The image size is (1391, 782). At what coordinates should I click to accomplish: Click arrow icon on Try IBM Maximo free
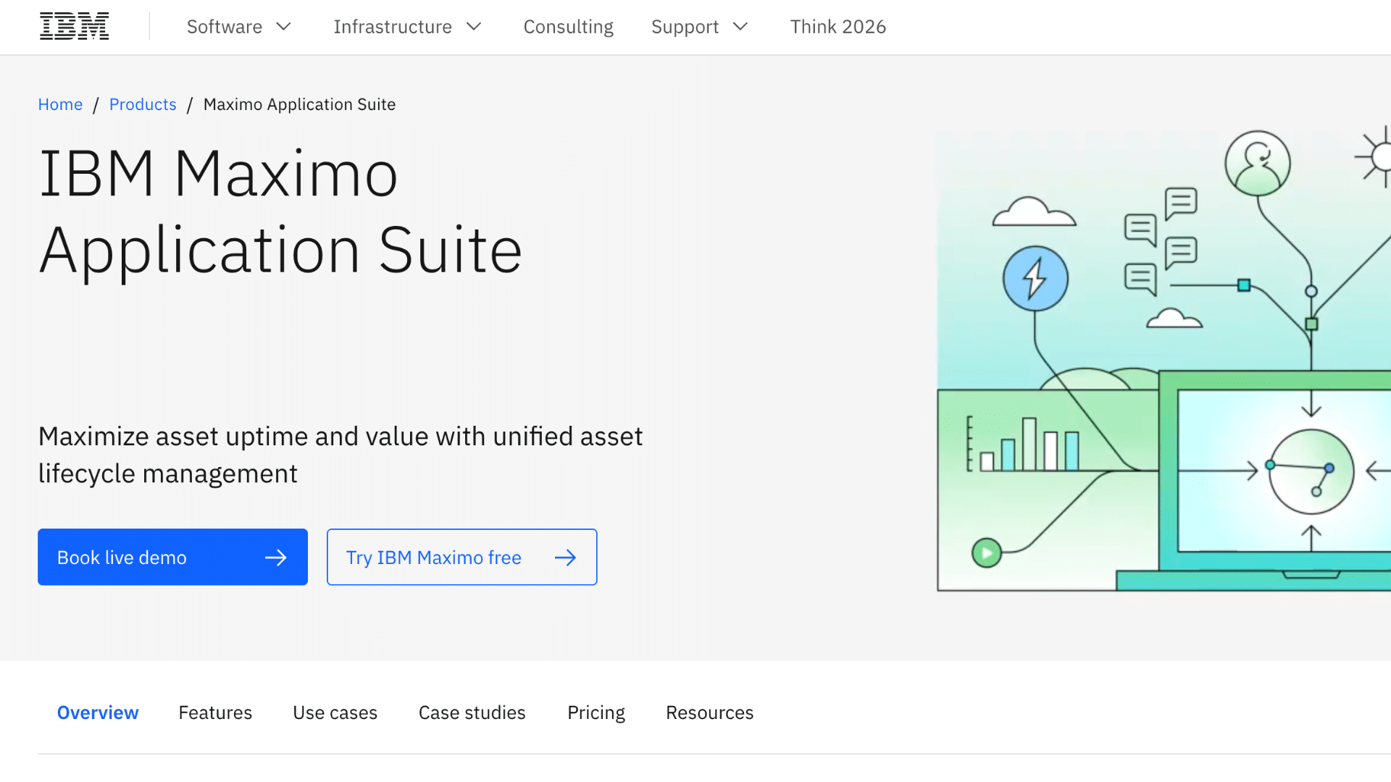coord(565,558)
